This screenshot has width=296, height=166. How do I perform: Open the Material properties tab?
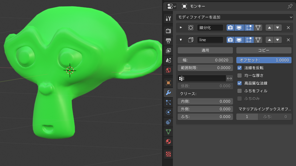click(168, 142)
